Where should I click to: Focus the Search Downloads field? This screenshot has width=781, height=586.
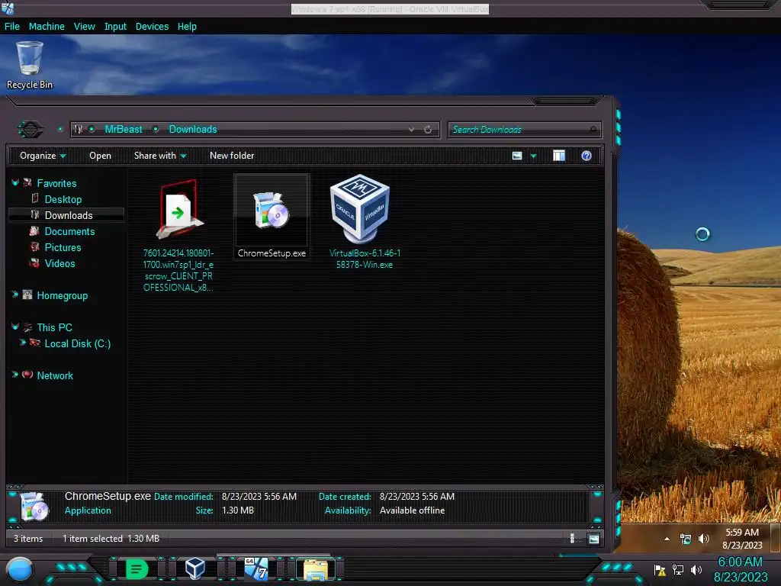coord(524,130)
